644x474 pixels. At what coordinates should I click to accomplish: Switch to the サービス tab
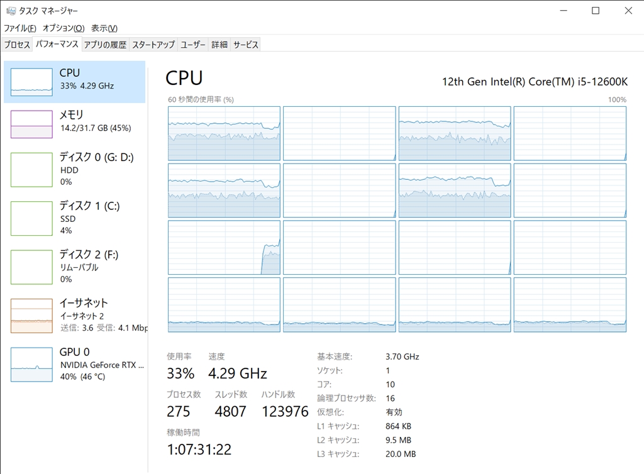tap(246, 45)
